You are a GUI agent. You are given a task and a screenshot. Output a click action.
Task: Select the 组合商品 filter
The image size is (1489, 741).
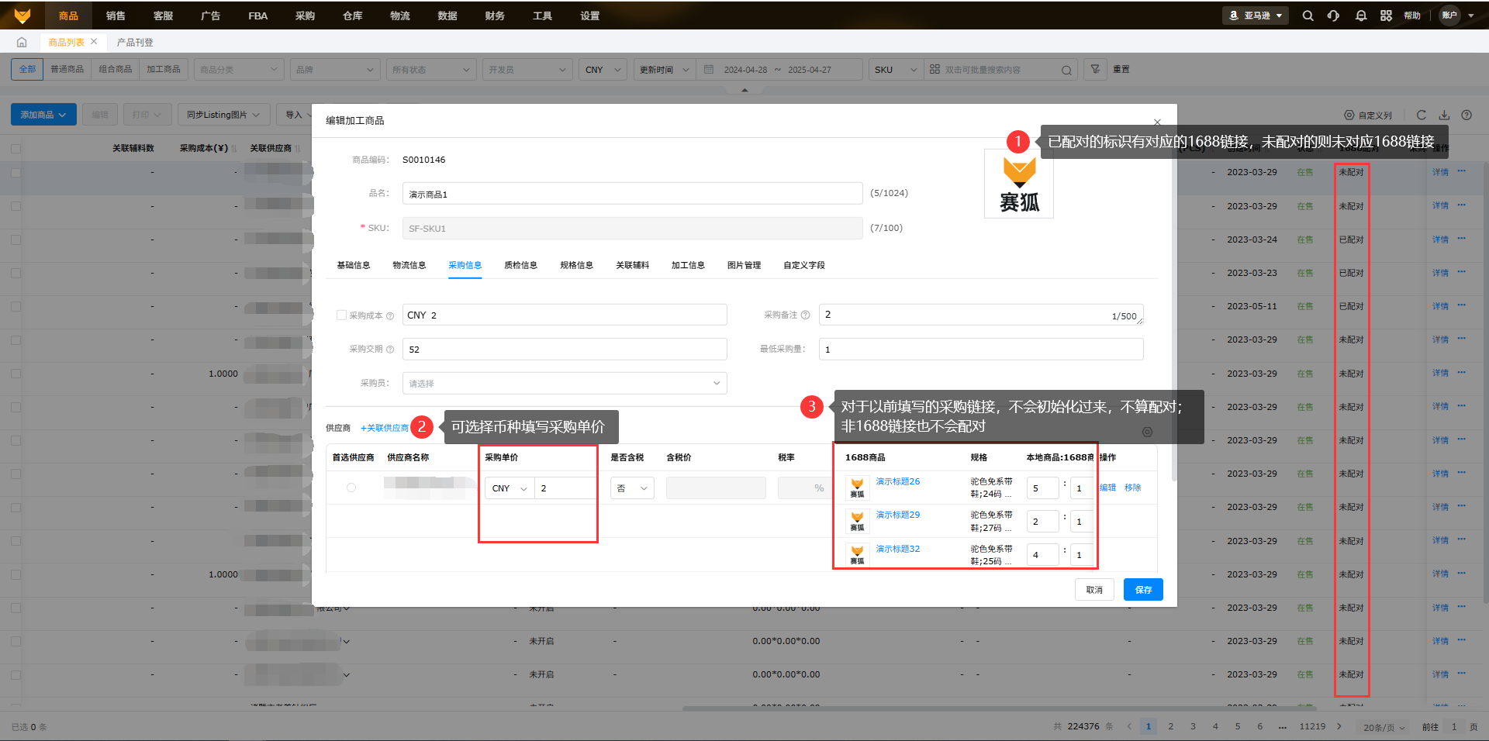[115, 70]
